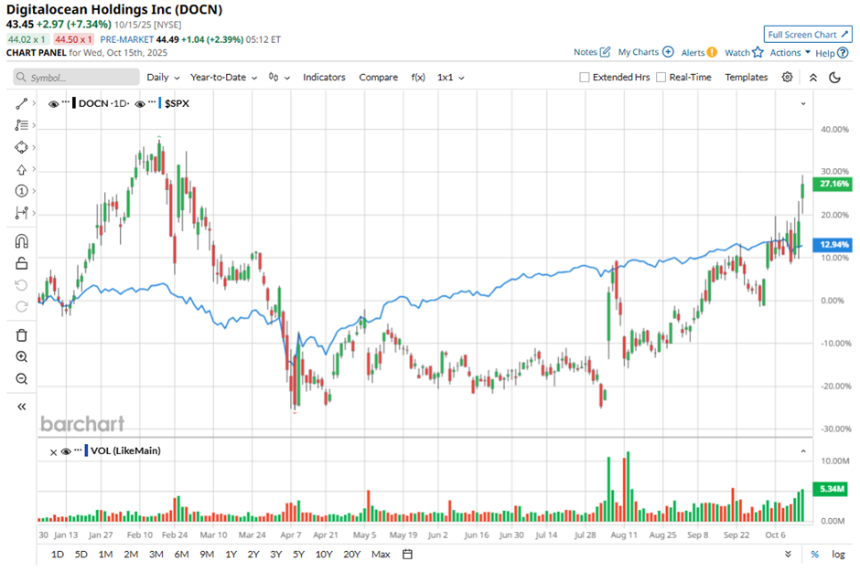Toggle $SPX series visibility eye
The height and width of the screenshot is (583, 860).
pyautogui.click(x=140, y=104)
